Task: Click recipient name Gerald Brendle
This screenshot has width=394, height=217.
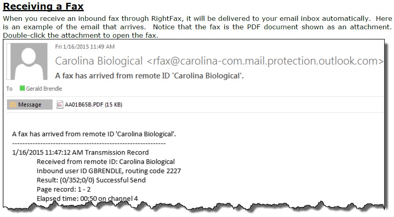Action: tap(44, 89)
